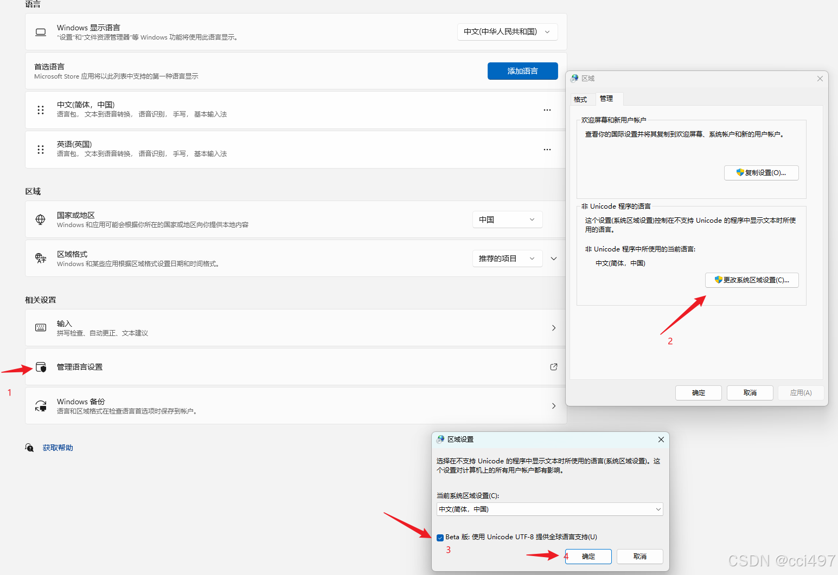Click the Windows 备份 sync icon
Image resolution: width=838 pixels, height=575 pixels.
click(x=41, y=406)
